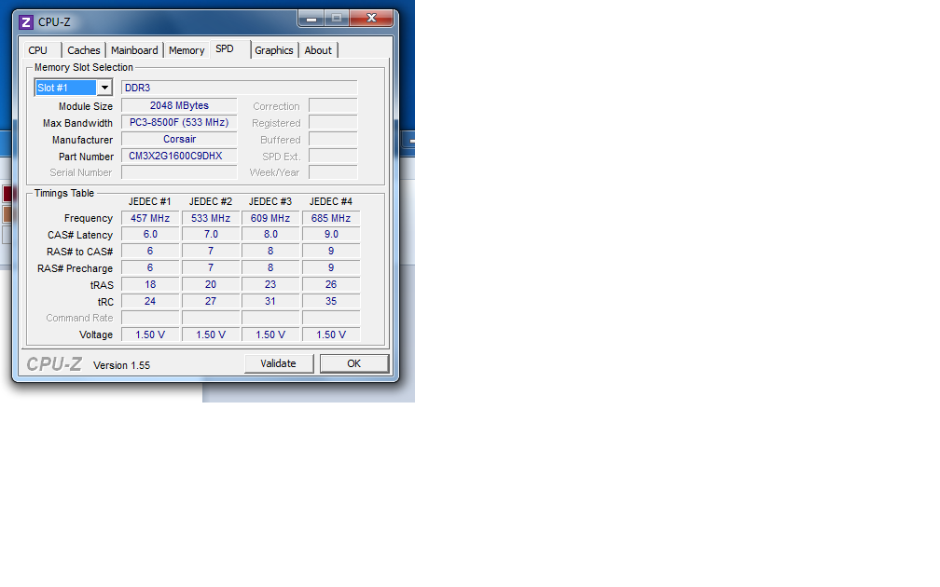Click the Version 1.55 label
This screenshot has width=940, height=587.
[121, 365]
